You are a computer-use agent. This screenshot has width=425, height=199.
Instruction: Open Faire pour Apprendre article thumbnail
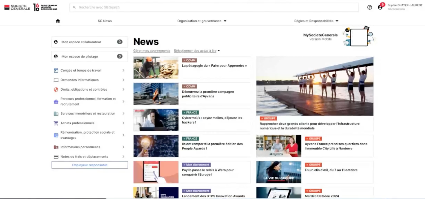point(156,68)
